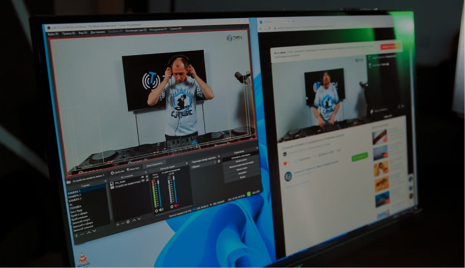This screenshot has width=465, height=268.
Task: Open the Правка menu in OBS
Action: pyautogui.click(x=68, y=33)
